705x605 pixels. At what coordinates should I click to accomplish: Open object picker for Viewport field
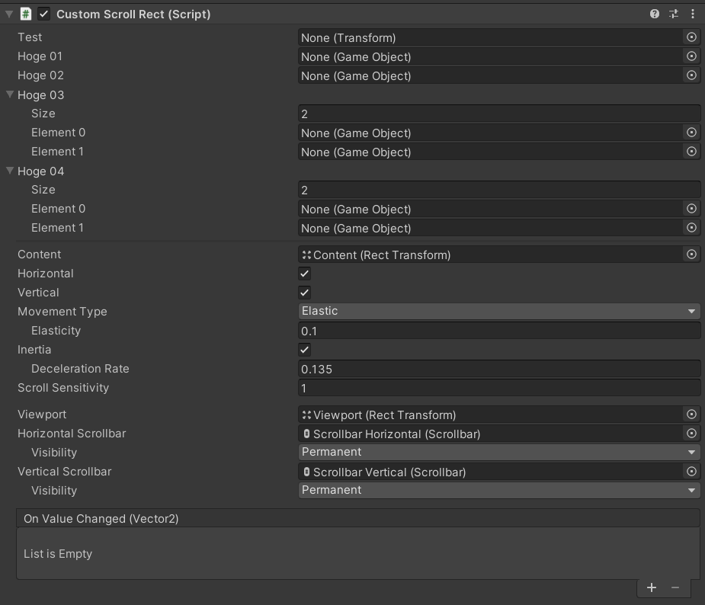pos(691,415)
